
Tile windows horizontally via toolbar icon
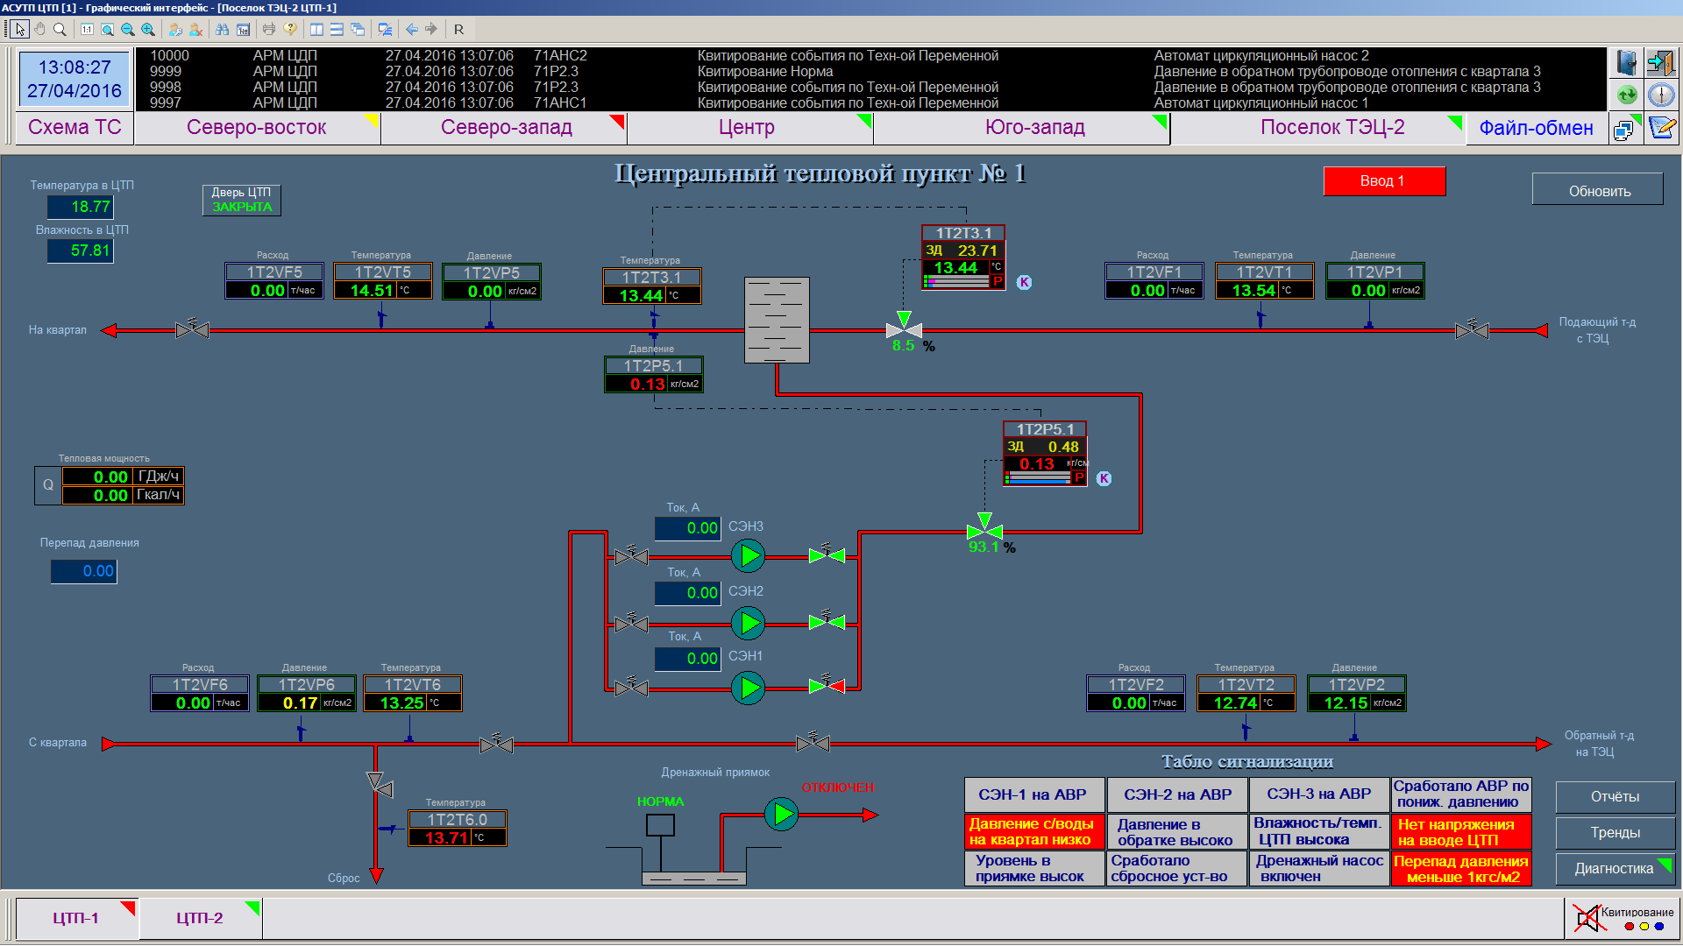[337, 29]
